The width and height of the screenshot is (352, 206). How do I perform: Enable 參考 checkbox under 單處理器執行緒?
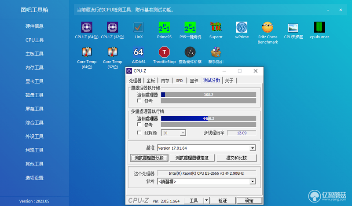(139, 101)
